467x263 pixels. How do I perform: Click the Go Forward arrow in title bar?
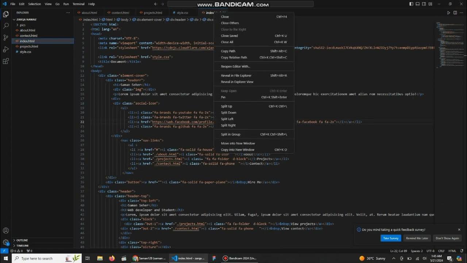click(163, 4)
